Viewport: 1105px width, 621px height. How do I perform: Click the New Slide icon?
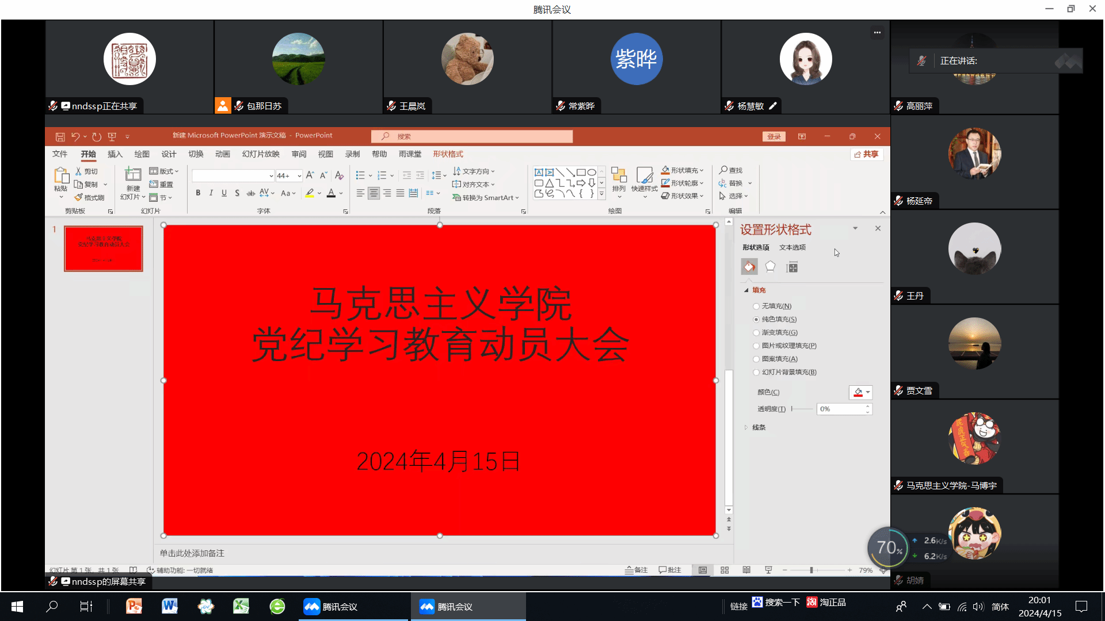pos(133,175)
